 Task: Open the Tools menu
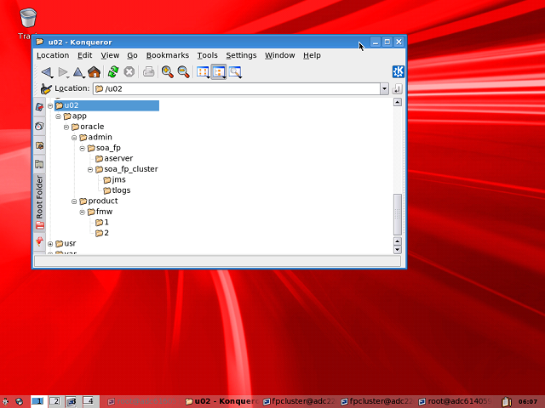click(x=208, y=55)
